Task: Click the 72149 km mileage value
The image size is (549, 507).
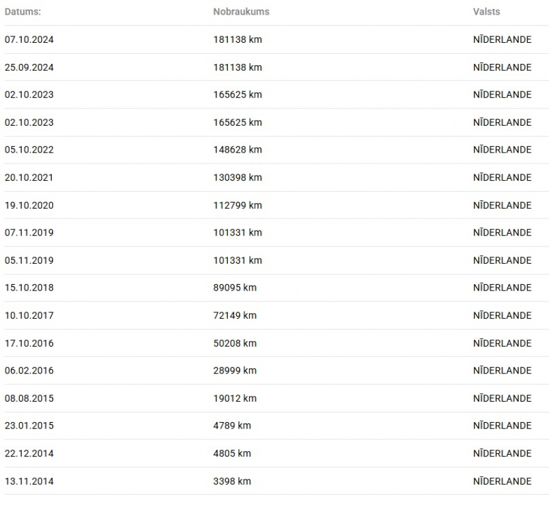Action: point(235,315)
